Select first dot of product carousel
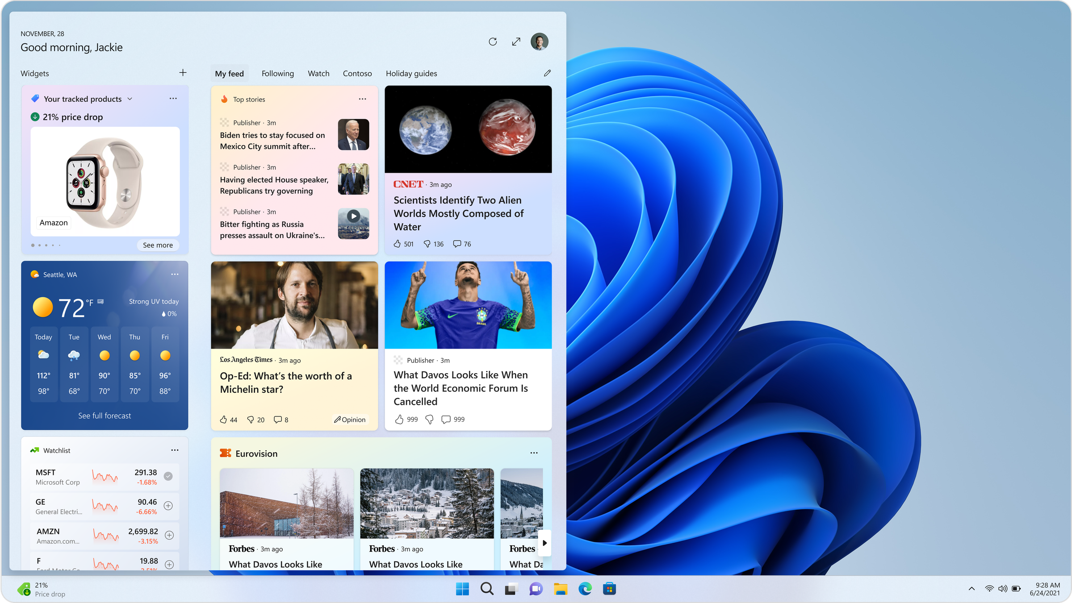Screen dimensions: 1072x603 (33, 245)
